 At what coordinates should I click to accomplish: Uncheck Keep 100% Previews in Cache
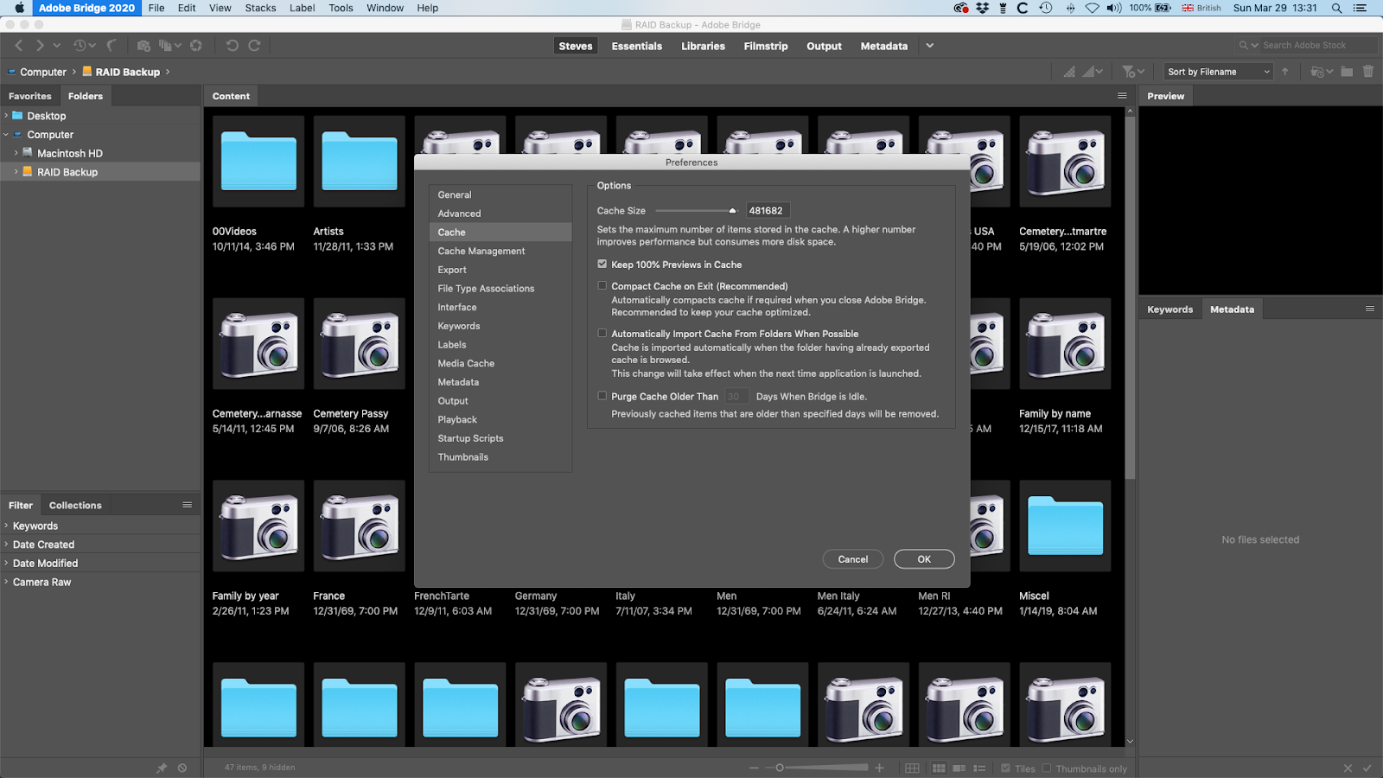click(x=602, y=265)
